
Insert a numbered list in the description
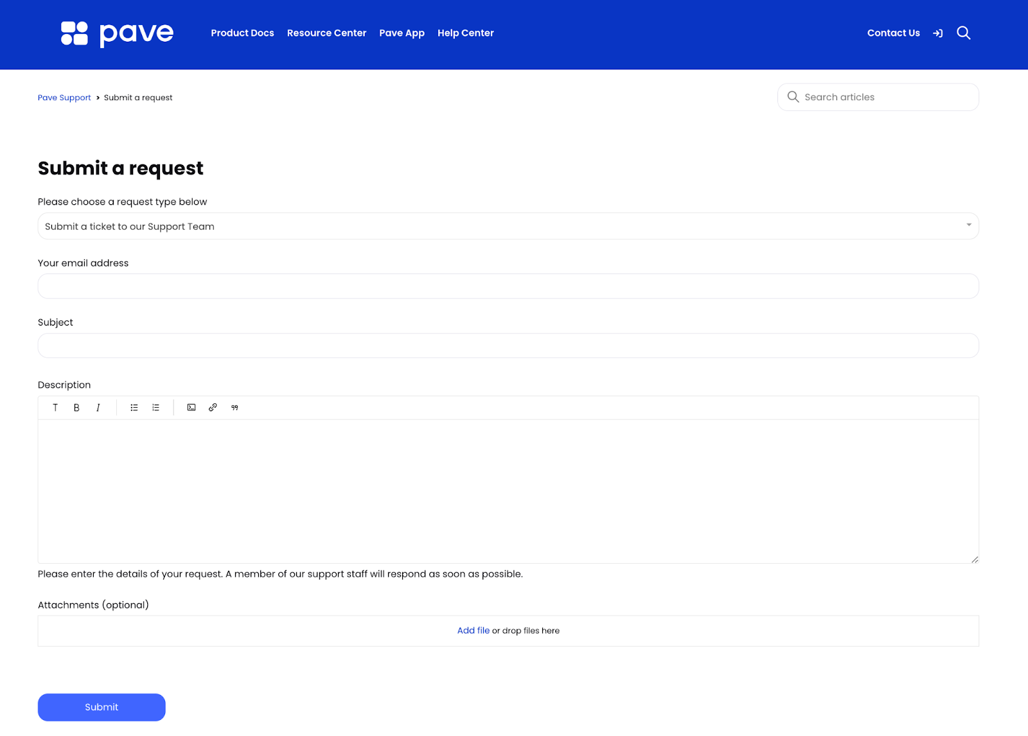click(x=155, y=407)
